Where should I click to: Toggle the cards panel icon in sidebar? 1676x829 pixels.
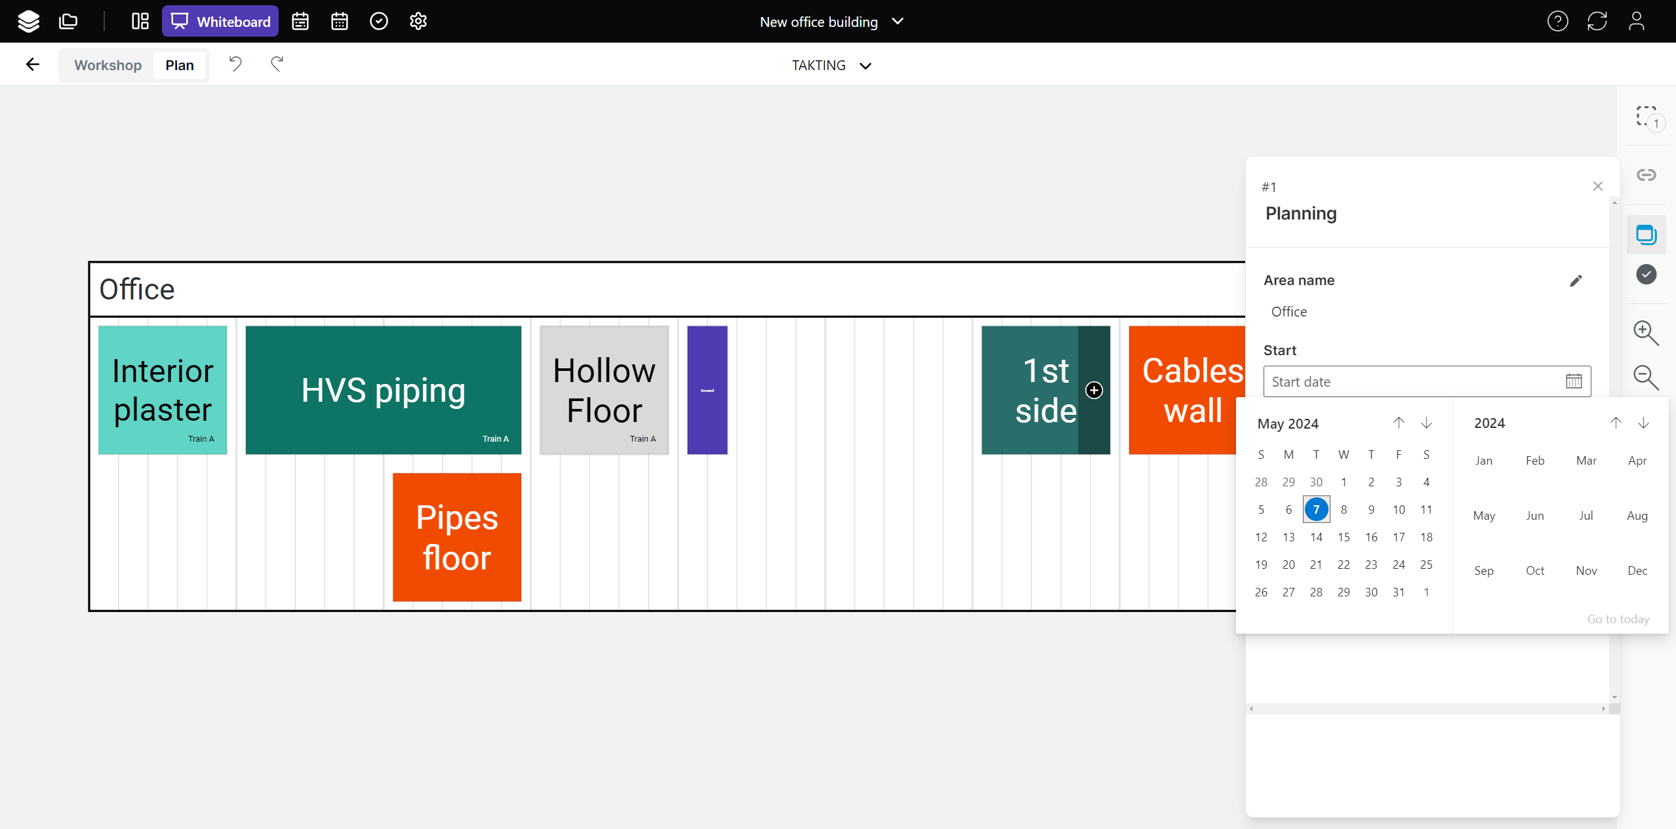(x=1646, y=235)
